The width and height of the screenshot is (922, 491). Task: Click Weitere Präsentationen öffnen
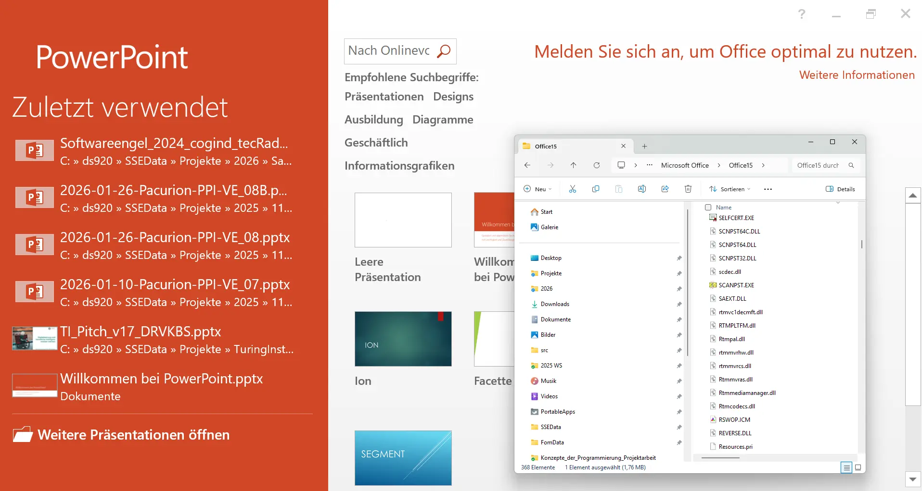(133, 435)
